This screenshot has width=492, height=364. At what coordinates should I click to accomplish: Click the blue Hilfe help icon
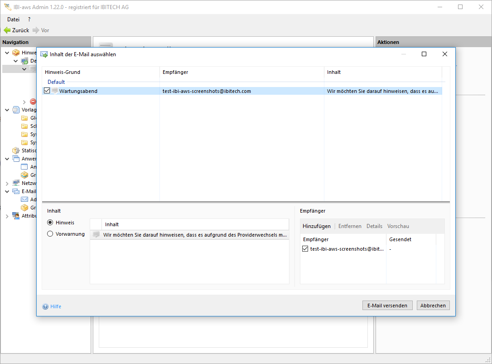pyautogui.click(x=45, y=306)
